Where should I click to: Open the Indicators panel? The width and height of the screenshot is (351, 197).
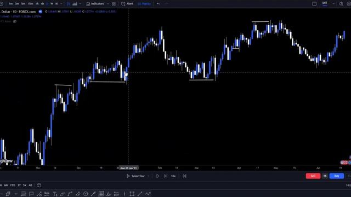(x=95, y=4)
